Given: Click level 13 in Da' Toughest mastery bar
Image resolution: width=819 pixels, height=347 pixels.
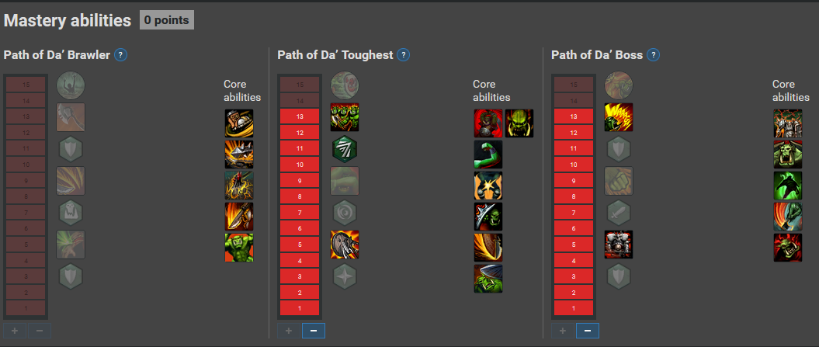Looking at the screenshot, I should point(300,116).
